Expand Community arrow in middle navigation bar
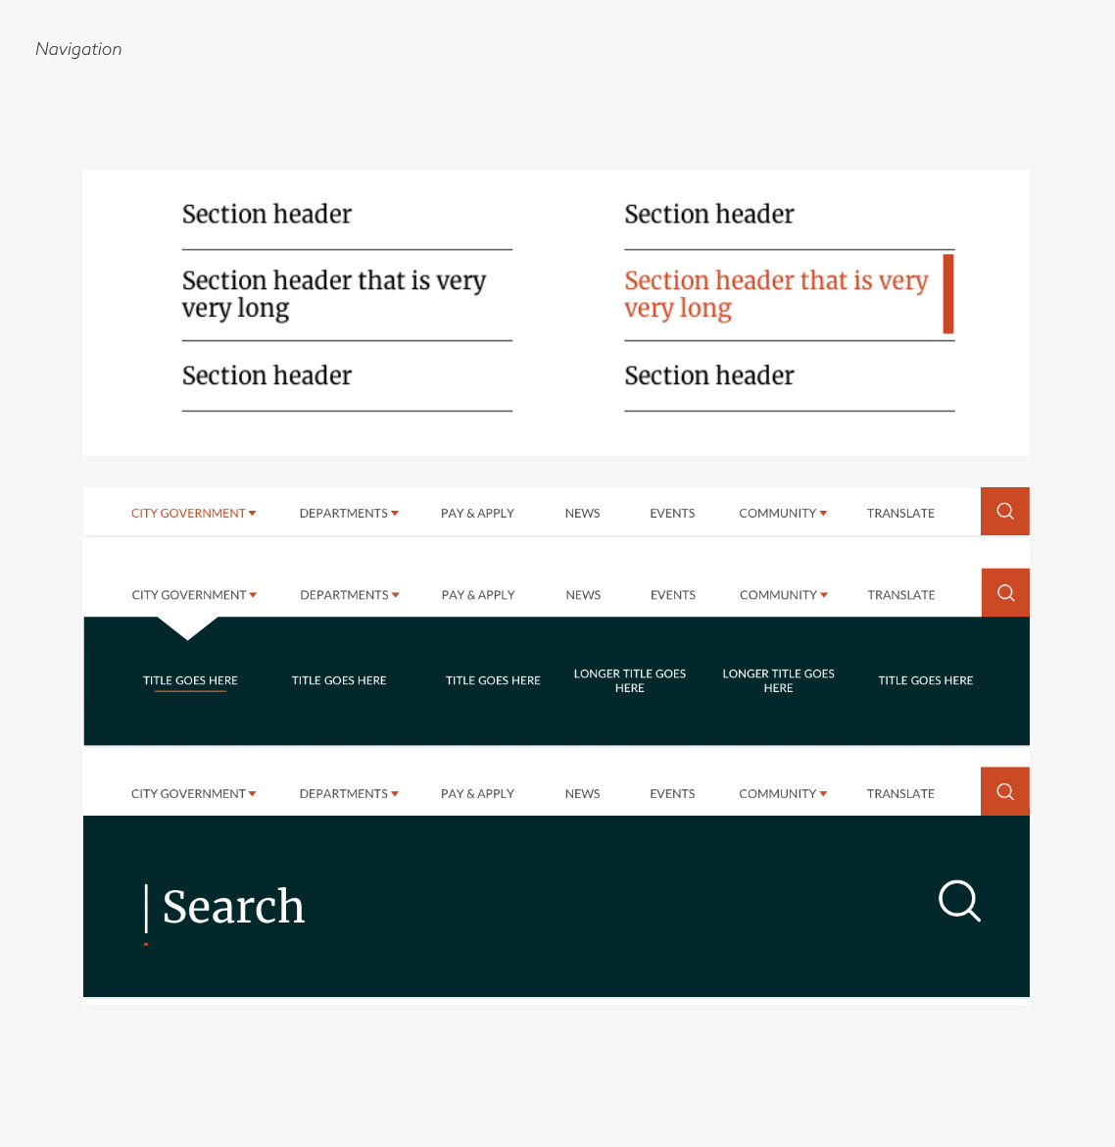Image resolution: width=1115 pixels, height=1147 pixels. [x=824, y=595]
